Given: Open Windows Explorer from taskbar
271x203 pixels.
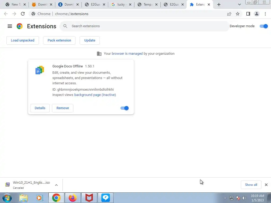Looking at the screenshot, I should click(24, 198).
